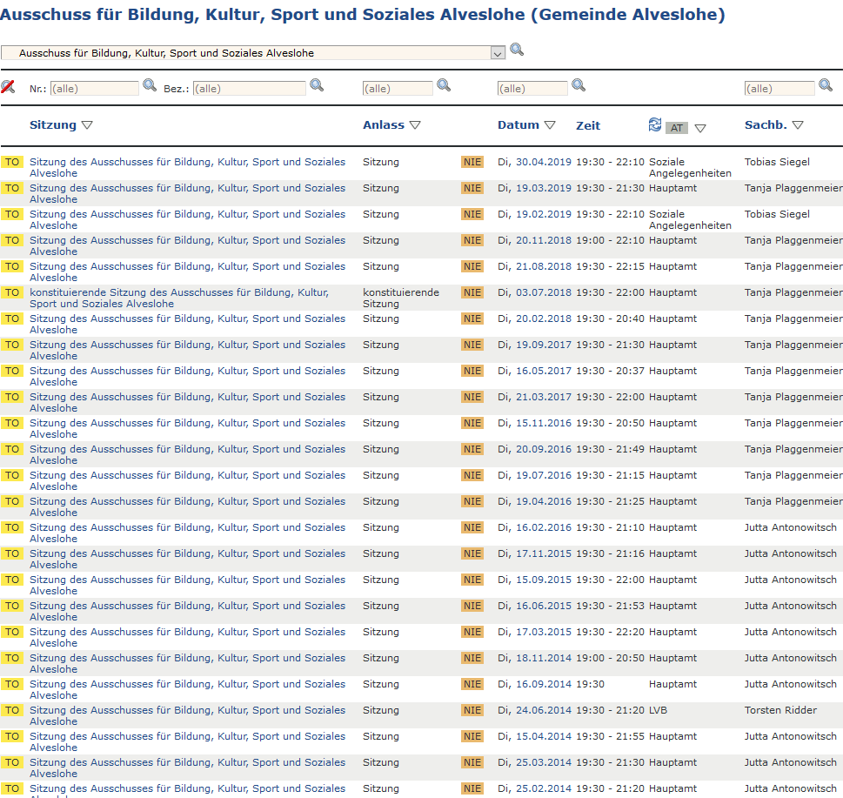Click Jutta Antonowitsch in the 17.03.2015 row
Viewport: 843px width, 798px height.
pos(790,632)
